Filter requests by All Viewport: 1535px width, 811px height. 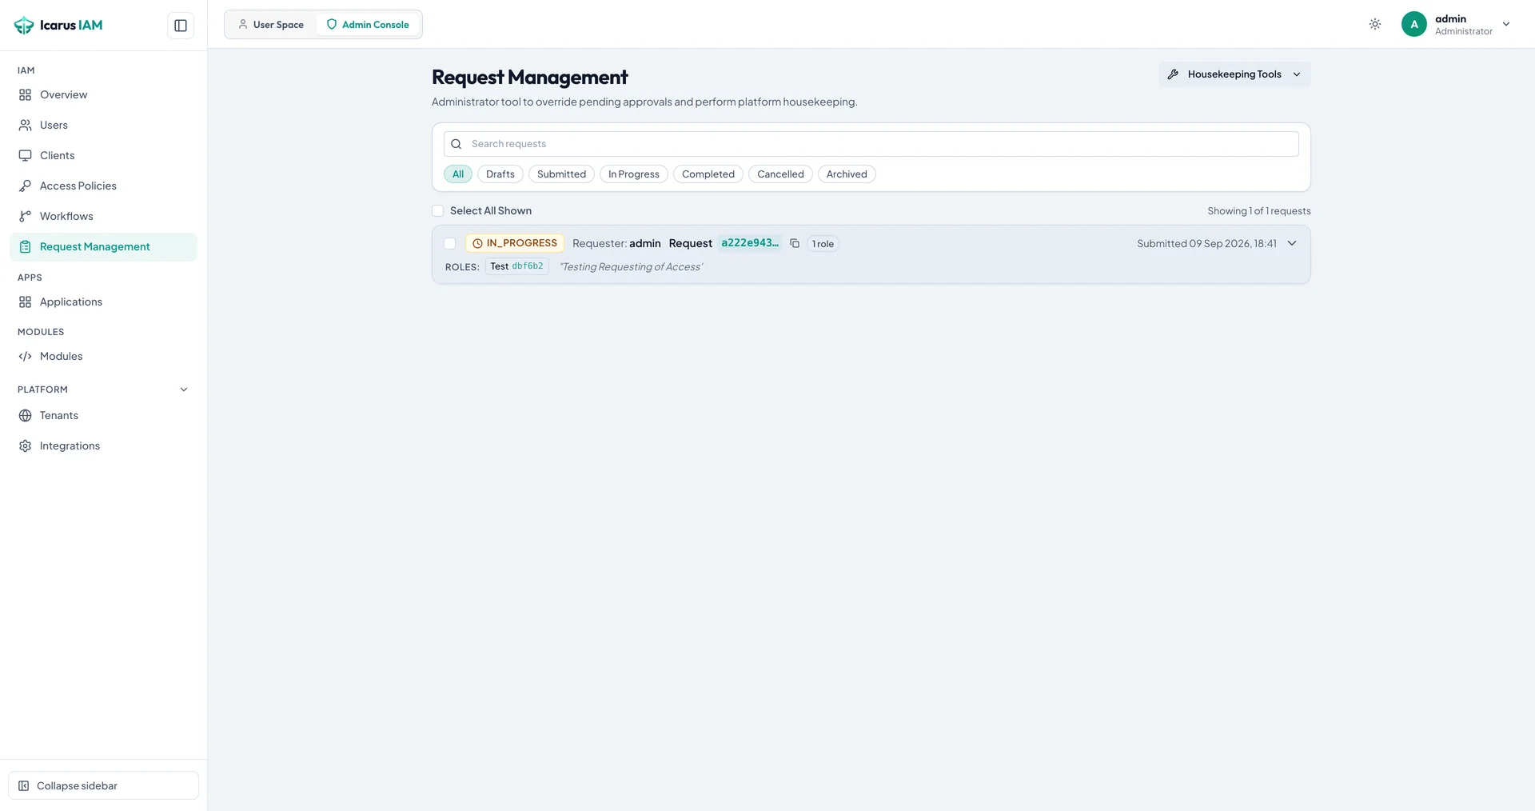(x=458, y=174)
